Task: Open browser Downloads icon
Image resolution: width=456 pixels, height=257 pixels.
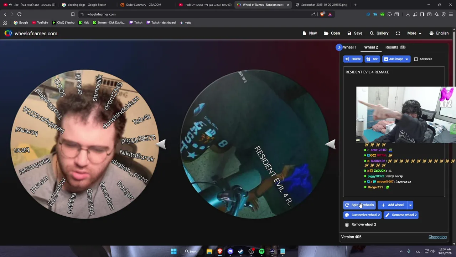Action: (x=408, y=14)
